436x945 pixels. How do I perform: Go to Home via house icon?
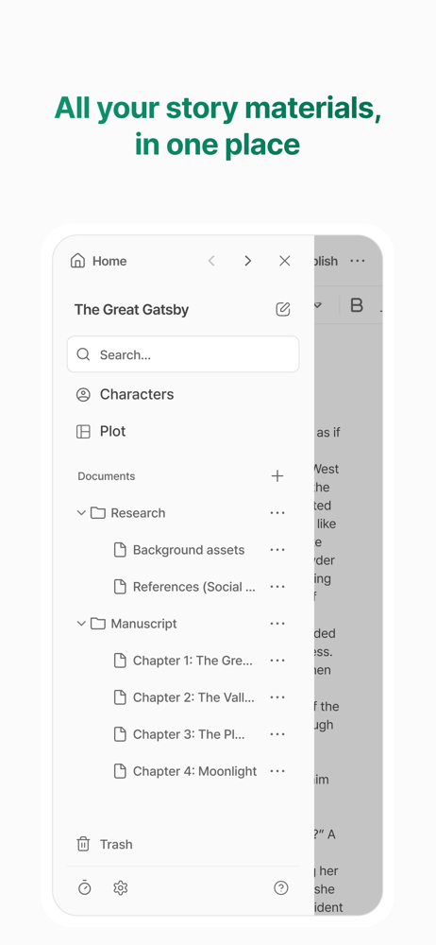pos(77,261)
